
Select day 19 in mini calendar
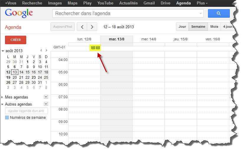point(8,77)
